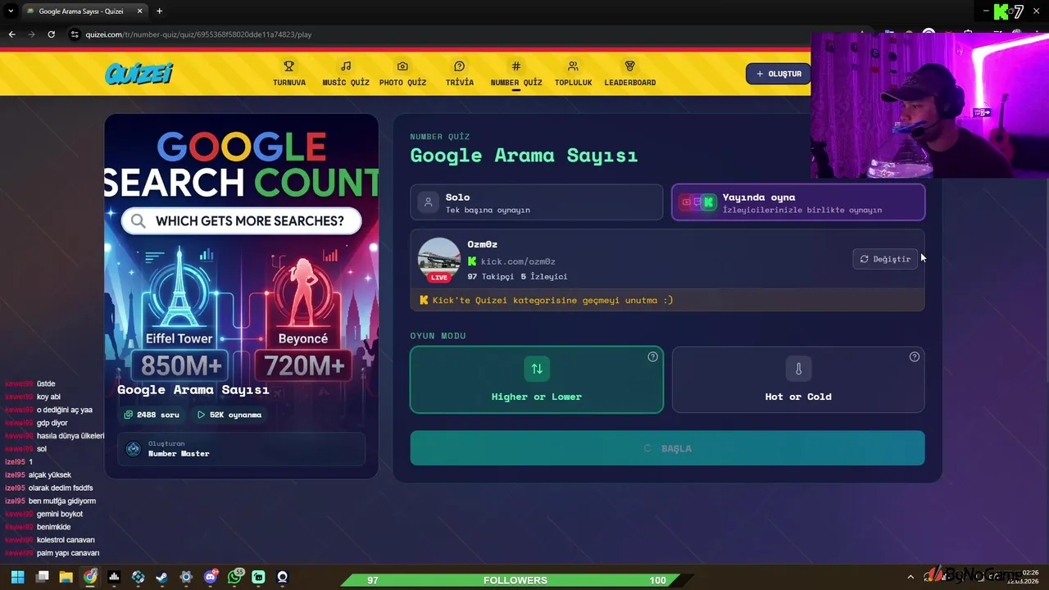The height and width of the screenshot is (590, 1049).
Task: Expand the tab search dropdown
Action: pyautogui.click(x=11, y=11)
